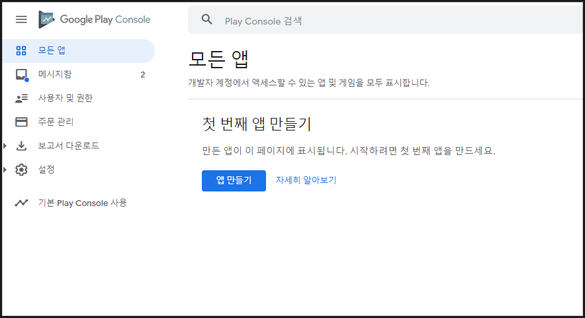Click the 메시지함 unread count badge

pos(142,75)
